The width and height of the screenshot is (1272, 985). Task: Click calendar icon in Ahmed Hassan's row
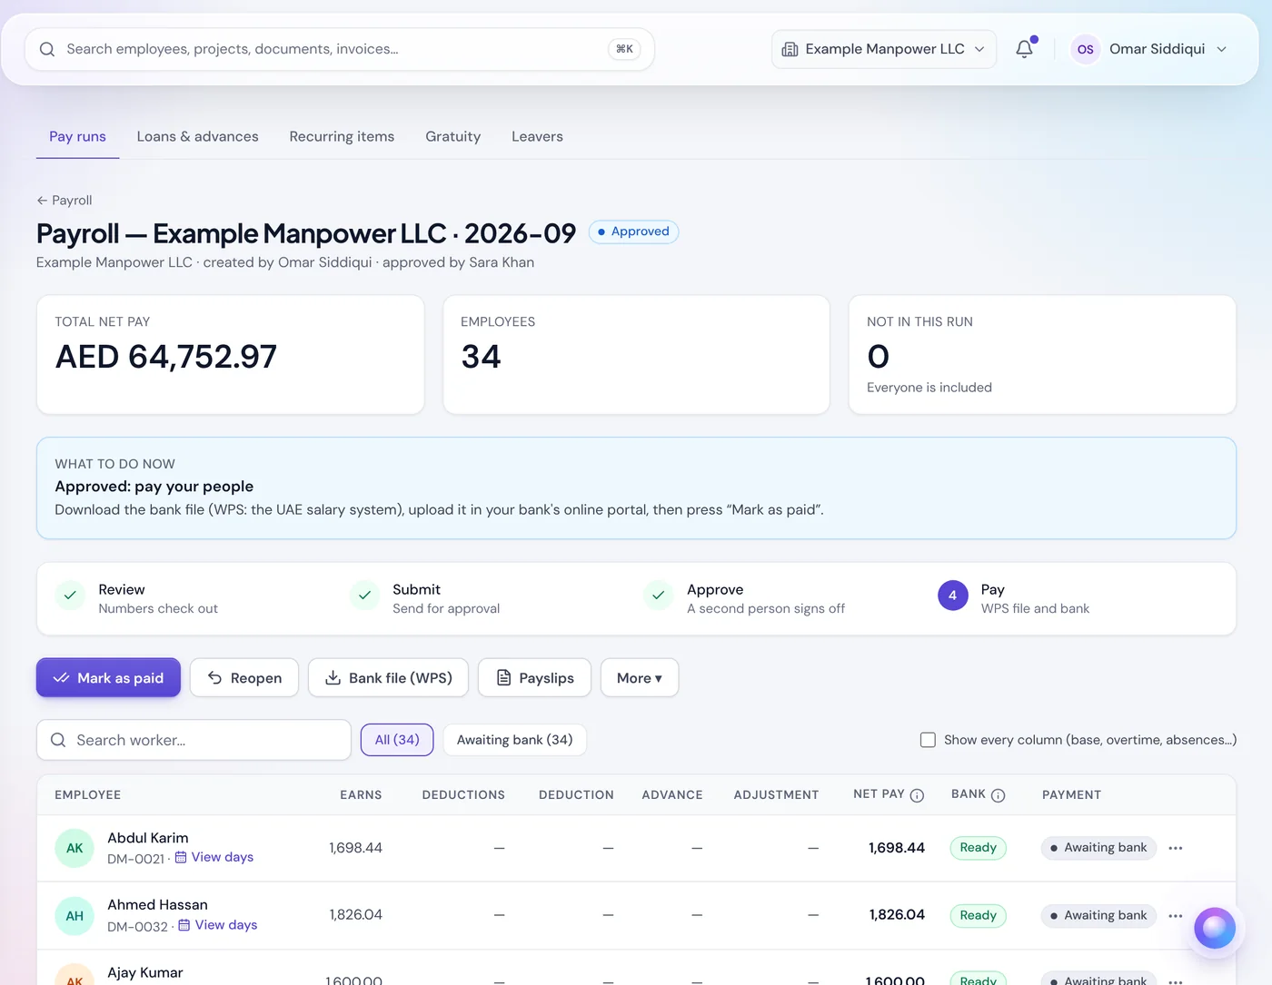184,925
